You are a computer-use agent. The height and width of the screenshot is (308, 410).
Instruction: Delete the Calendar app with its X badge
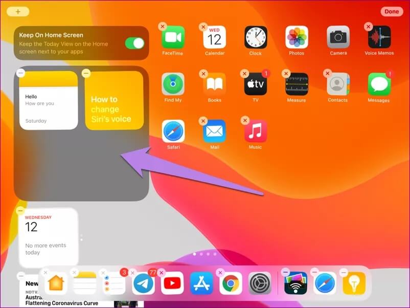click(203, 27)
